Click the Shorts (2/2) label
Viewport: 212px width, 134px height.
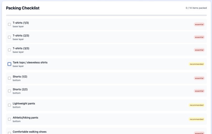coord(20,89)
